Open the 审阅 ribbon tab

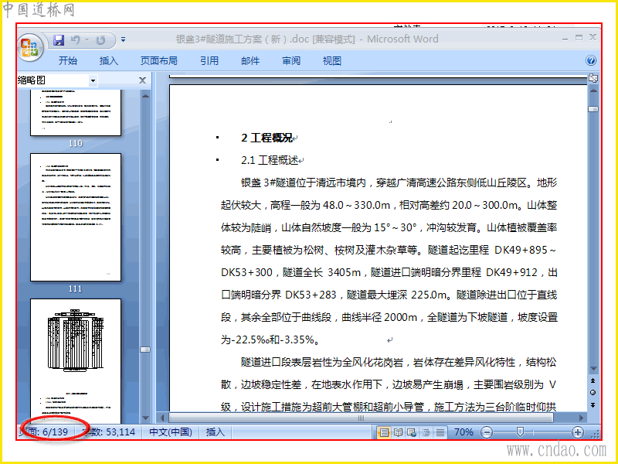(291, 61)
